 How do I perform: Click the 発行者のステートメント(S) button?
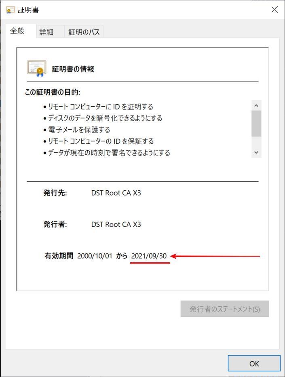(225, 309)
